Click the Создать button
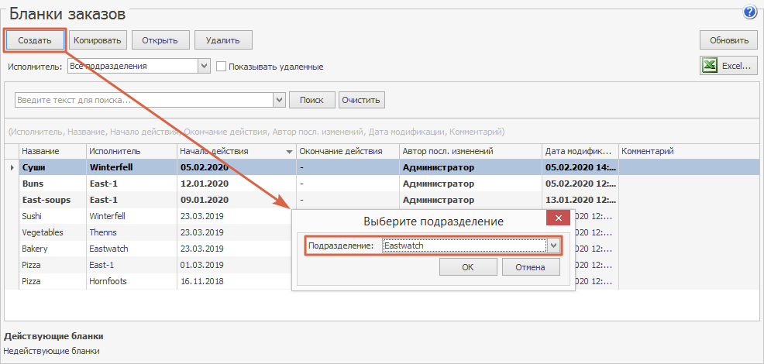This screenshot has width=764, height=364. pyautogui.click(x=35, y=40)
